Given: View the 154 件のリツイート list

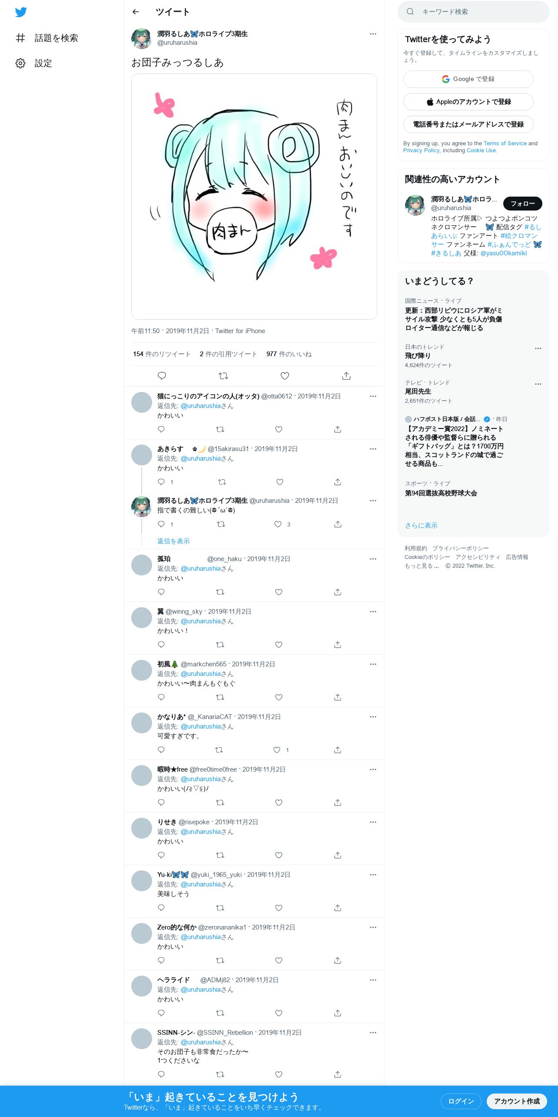Looking at the screenshot, I should 162,354.
